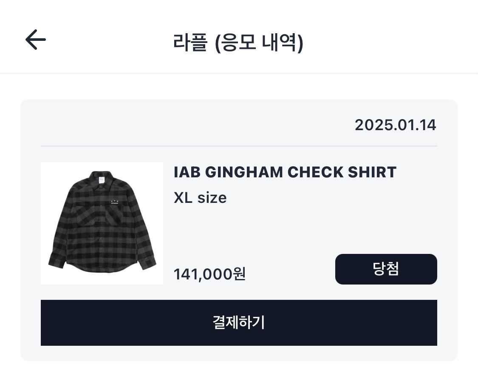Click the divider line under the date
The height and width of the screenshot is (370, 478).
238,146
